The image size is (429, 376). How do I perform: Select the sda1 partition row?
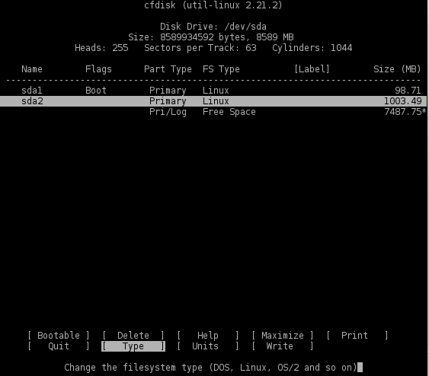click(213, 90)
